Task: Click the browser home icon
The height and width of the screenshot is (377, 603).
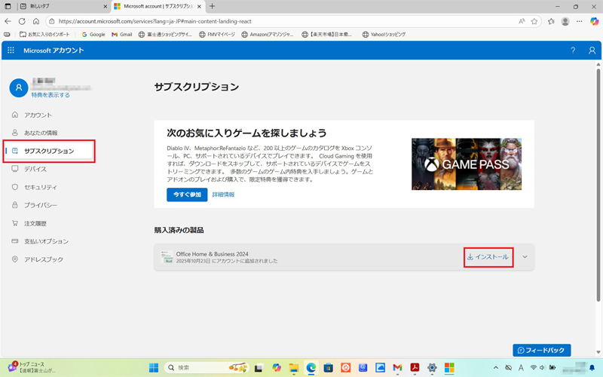Action: pos(36,22)
